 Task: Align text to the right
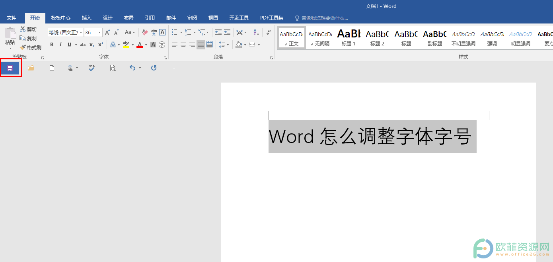point(192,45)
